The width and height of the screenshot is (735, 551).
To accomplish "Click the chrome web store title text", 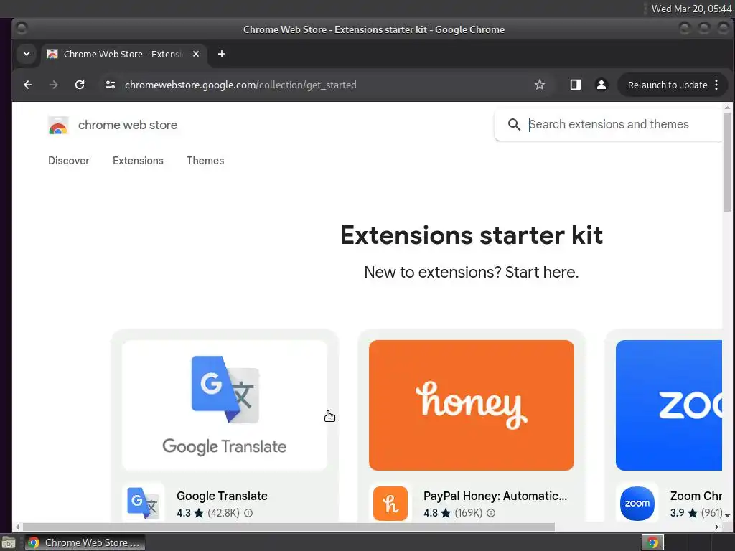I will [128, 125].
